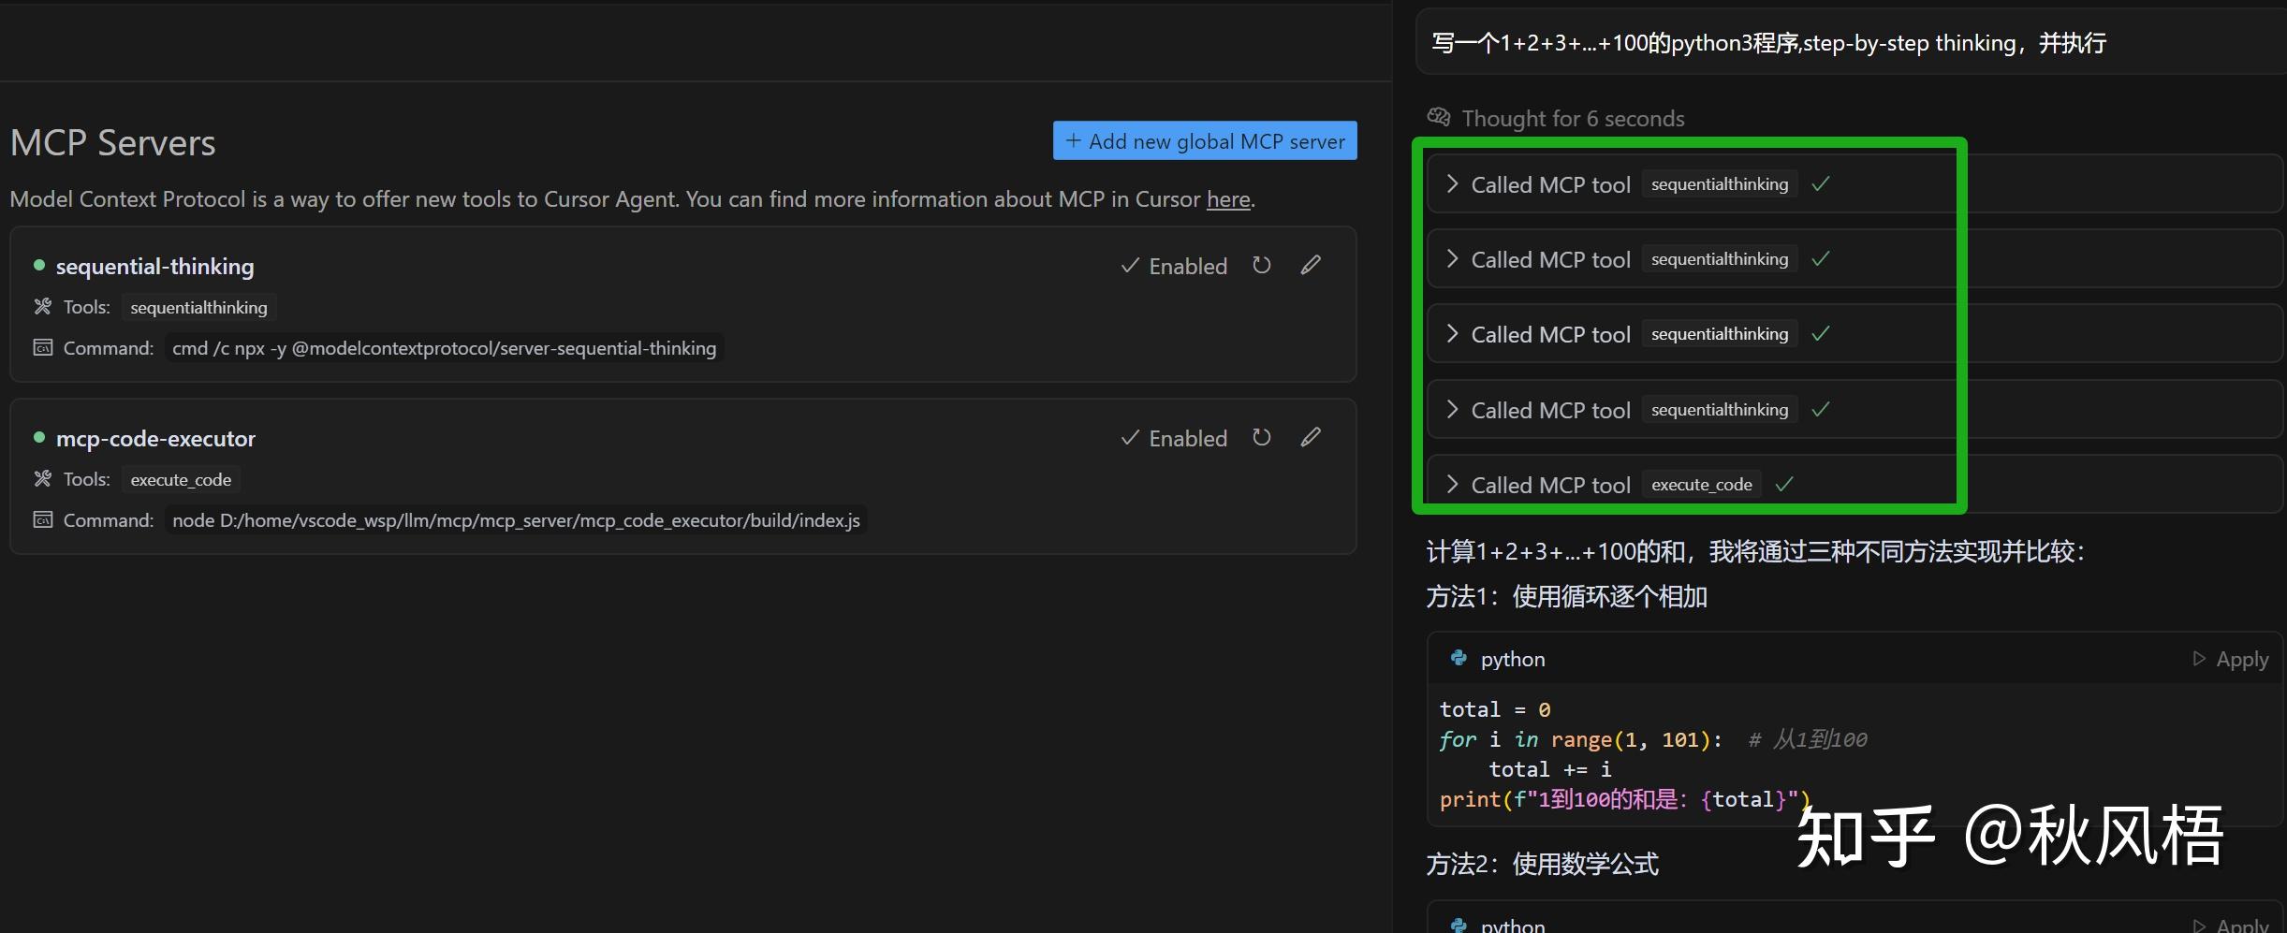Click the Python icon on the first code block
2287x933 pixels.
coord(1459,658)
